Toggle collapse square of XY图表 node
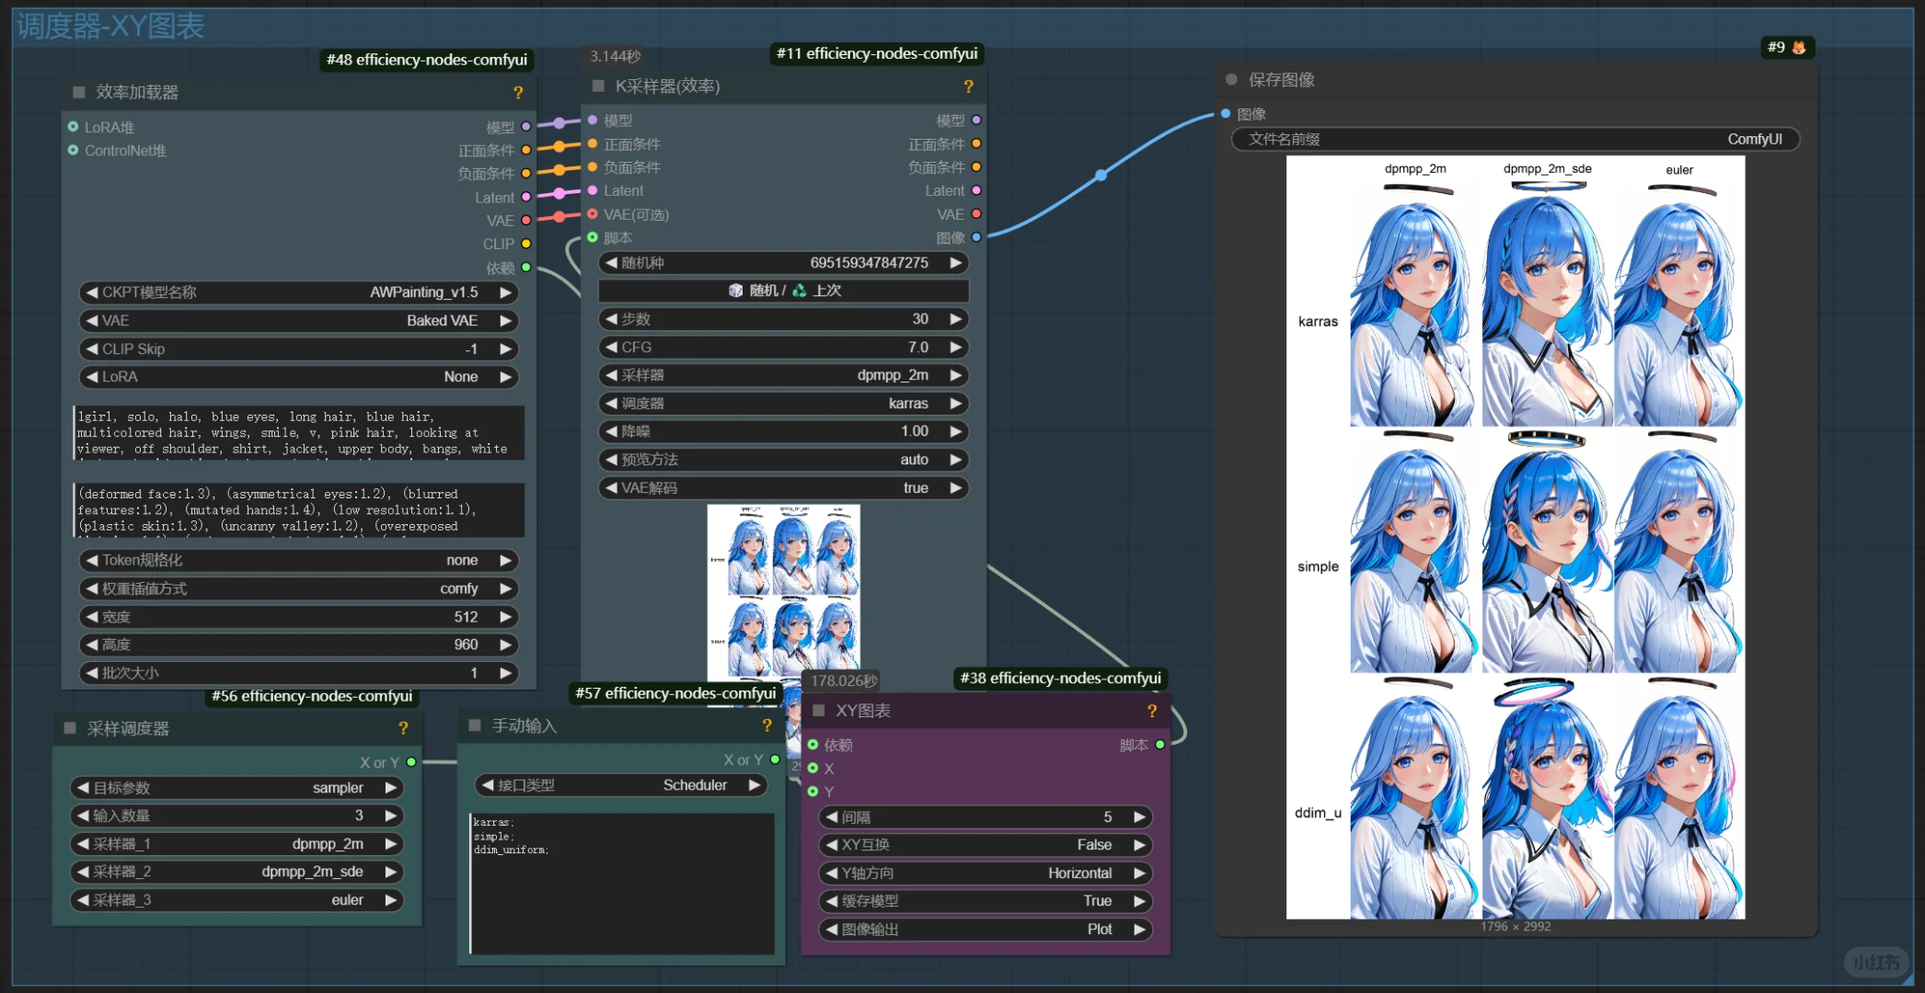The height and width of the screenshot is (993, 1925). pyautogui.click(x=818, y=710)
